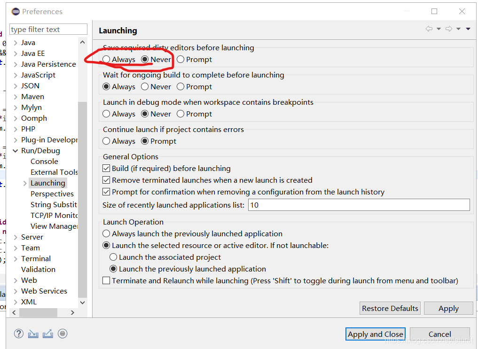Click the tree horizontal scroll left arrow
The width and height of the screenshot is (478, 349).
[x=14, y=312]
